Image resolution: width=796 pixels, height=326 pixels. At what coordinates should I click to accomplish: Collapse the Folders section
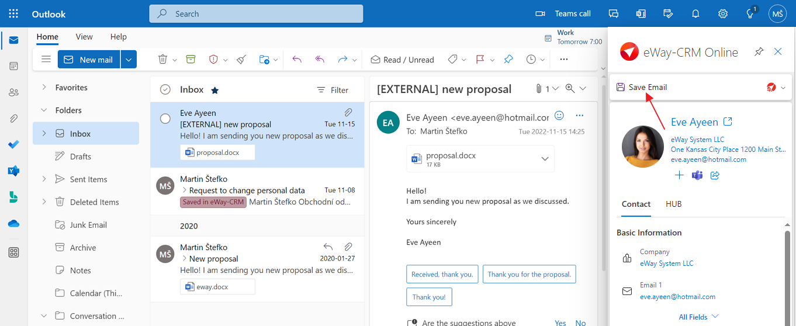pyautogui.click(x=44, y=110)
